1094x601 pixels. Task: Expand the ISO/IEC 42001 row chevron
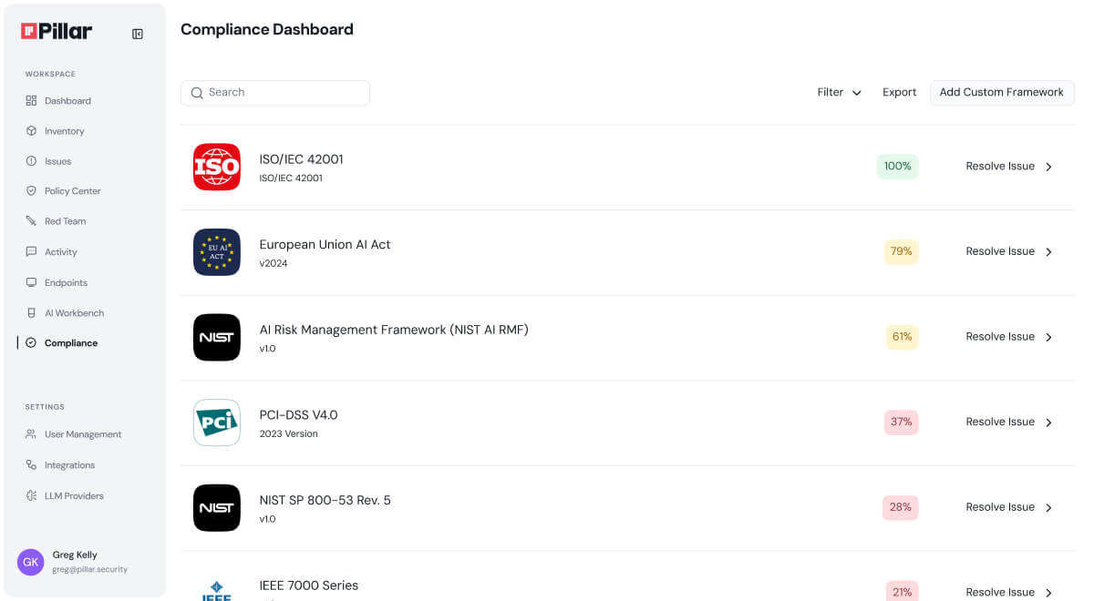pyautogui.click(x=1048, y=167)
